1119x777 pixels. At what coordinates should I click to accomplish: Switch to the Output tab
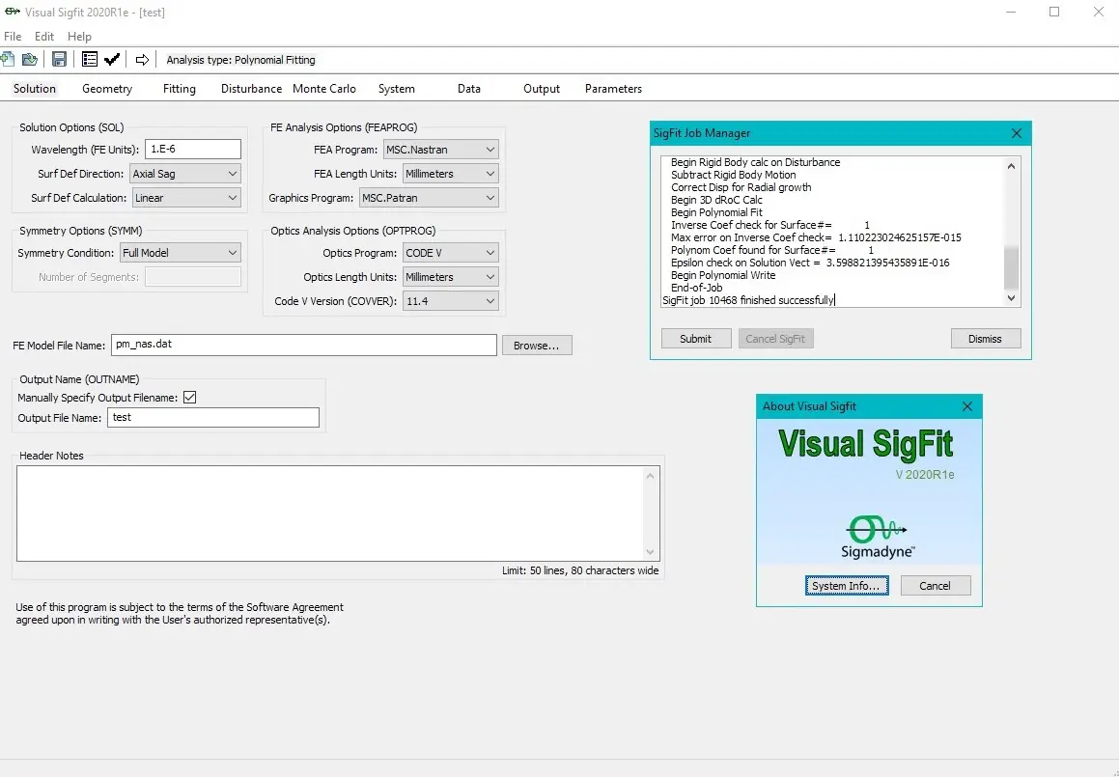click(542, 89)
